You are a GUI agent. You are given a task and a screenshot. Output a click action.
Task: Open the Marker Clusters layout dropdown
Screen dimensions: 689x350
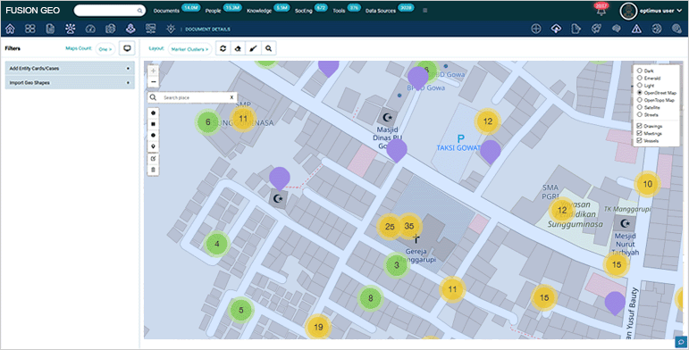189,49
